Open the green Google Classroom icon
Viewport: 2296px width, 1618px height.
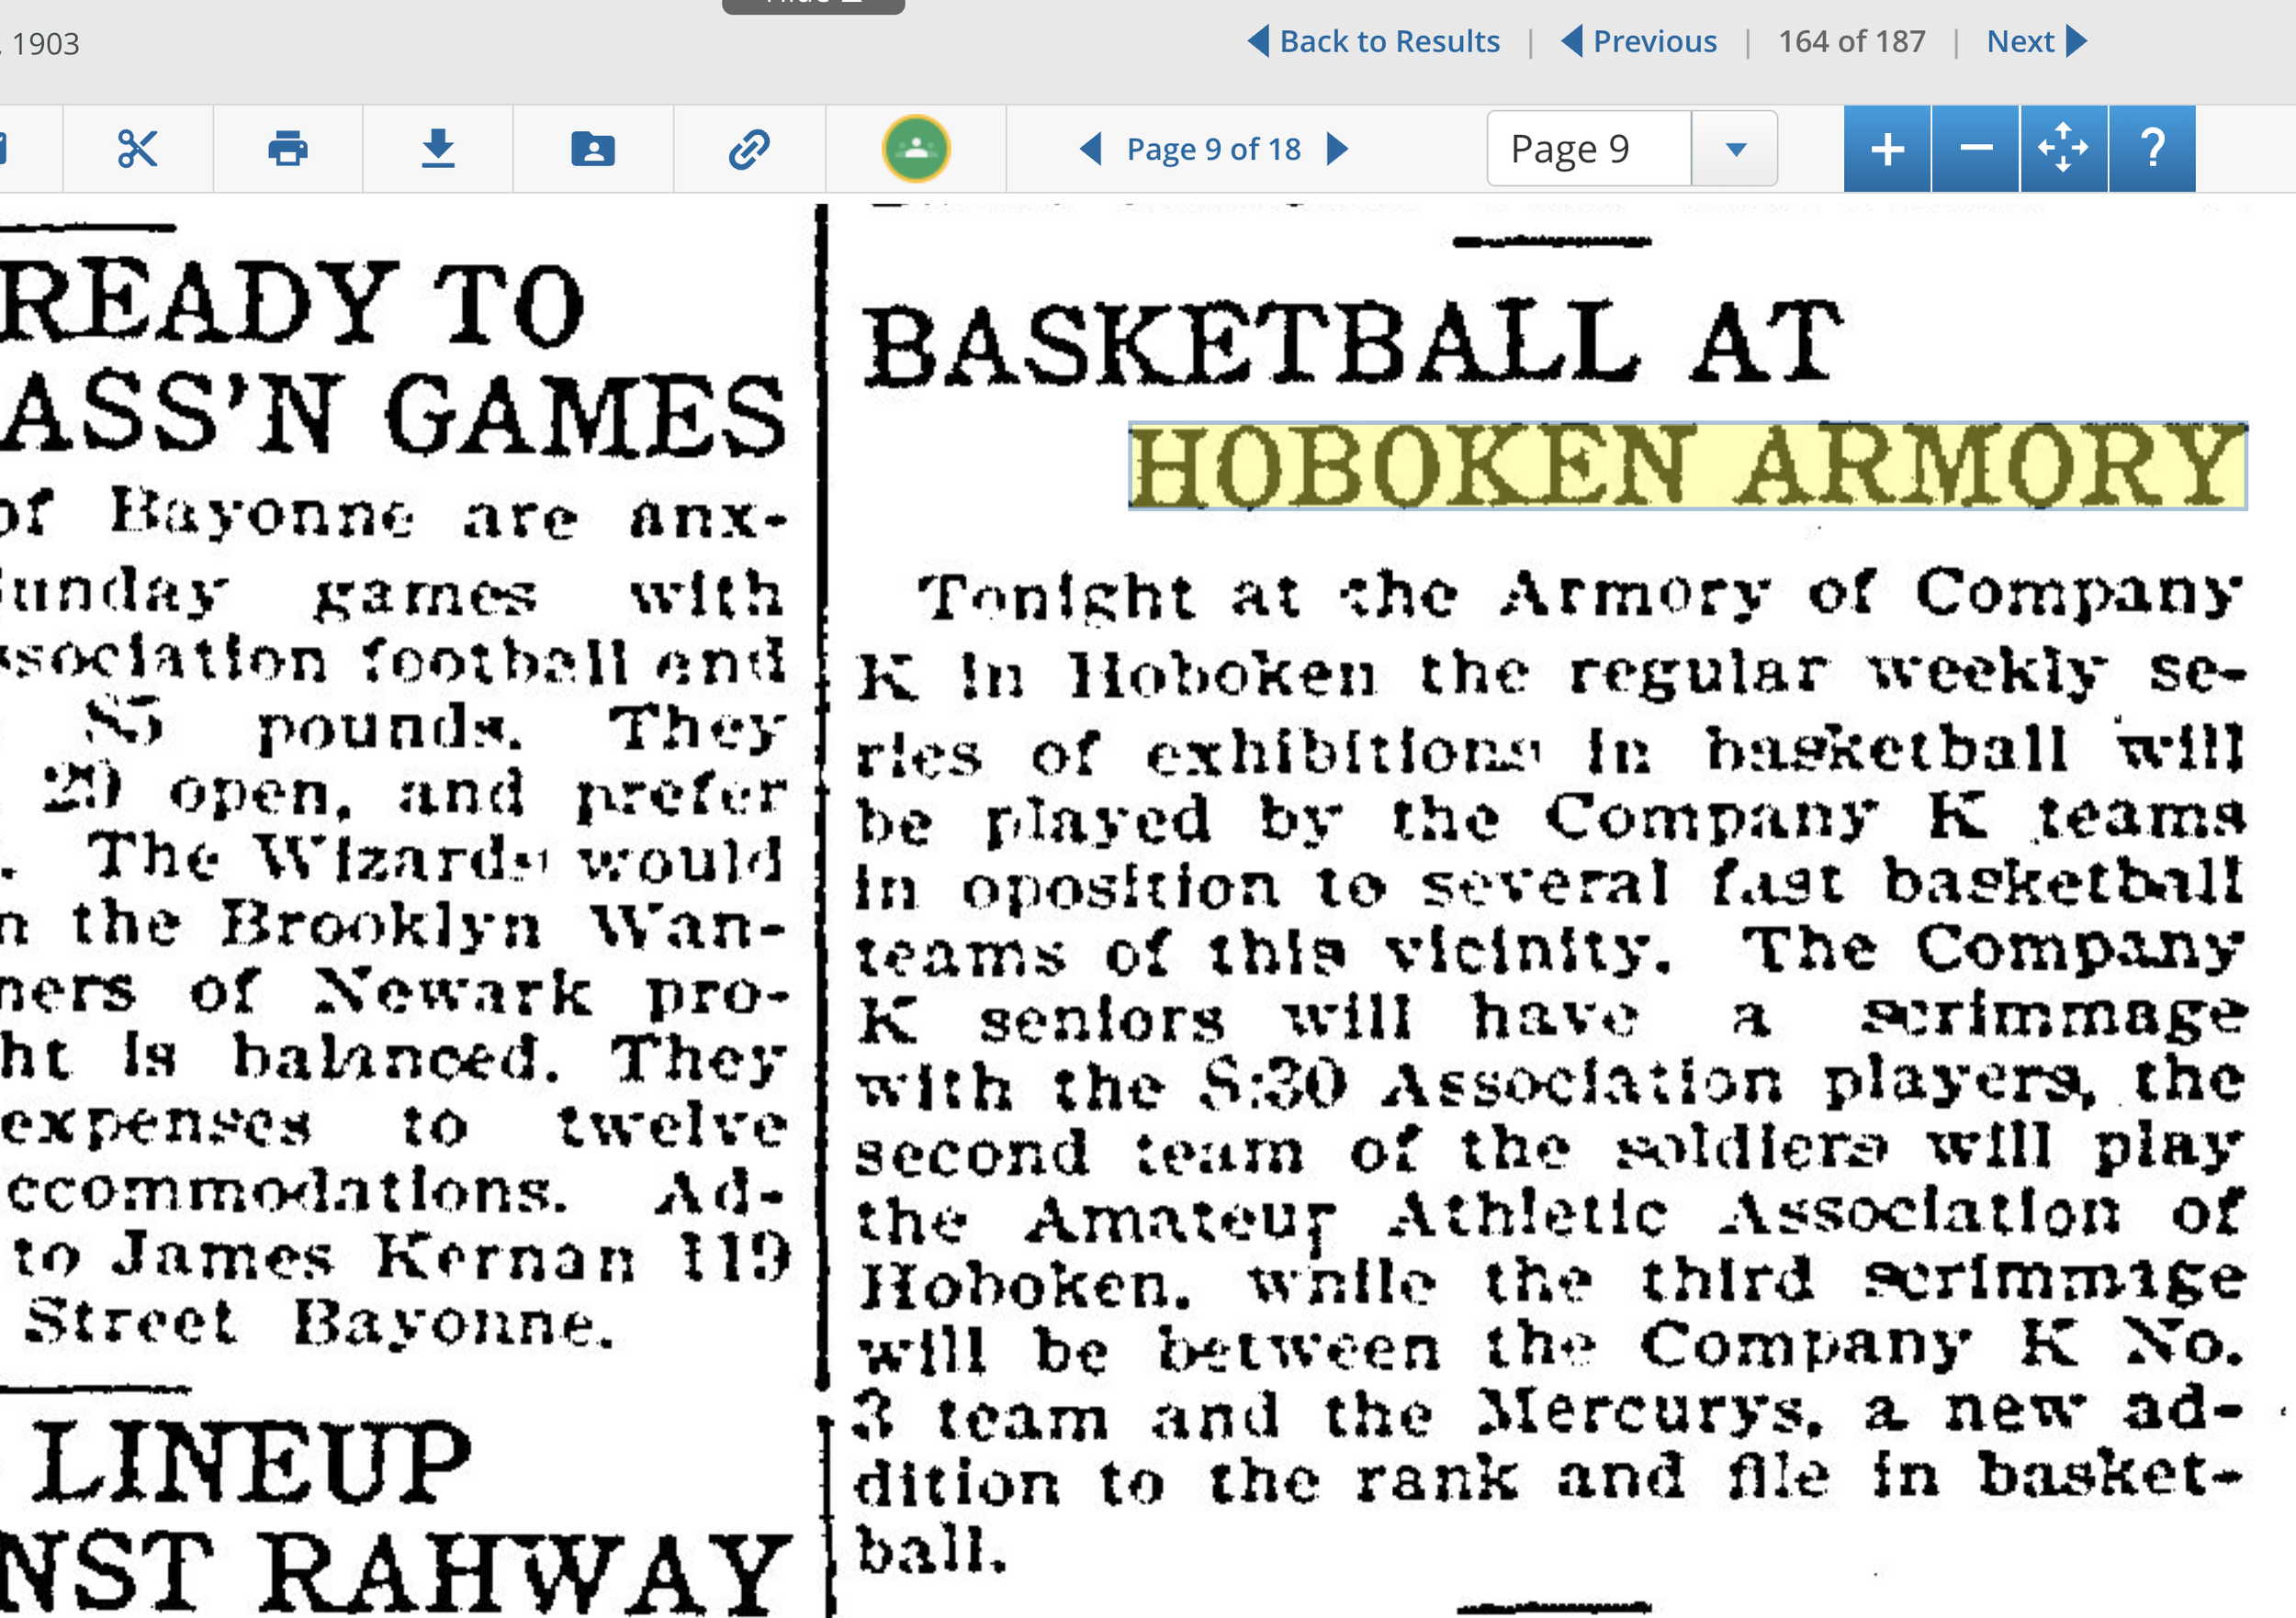915,149
